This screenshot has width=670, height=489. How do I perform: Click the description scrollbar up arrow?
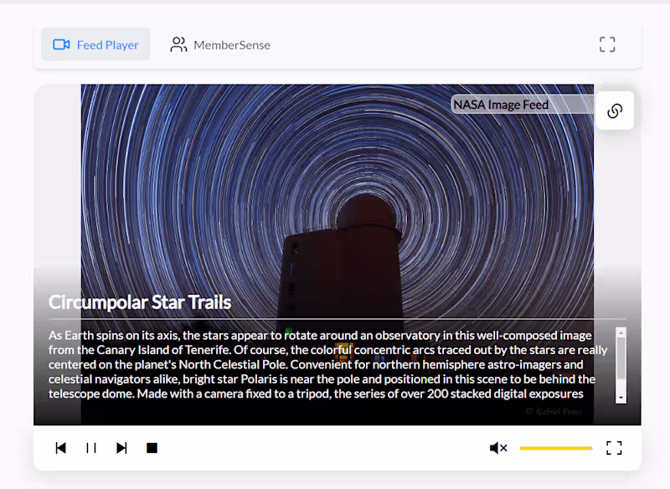click(621, 332)
